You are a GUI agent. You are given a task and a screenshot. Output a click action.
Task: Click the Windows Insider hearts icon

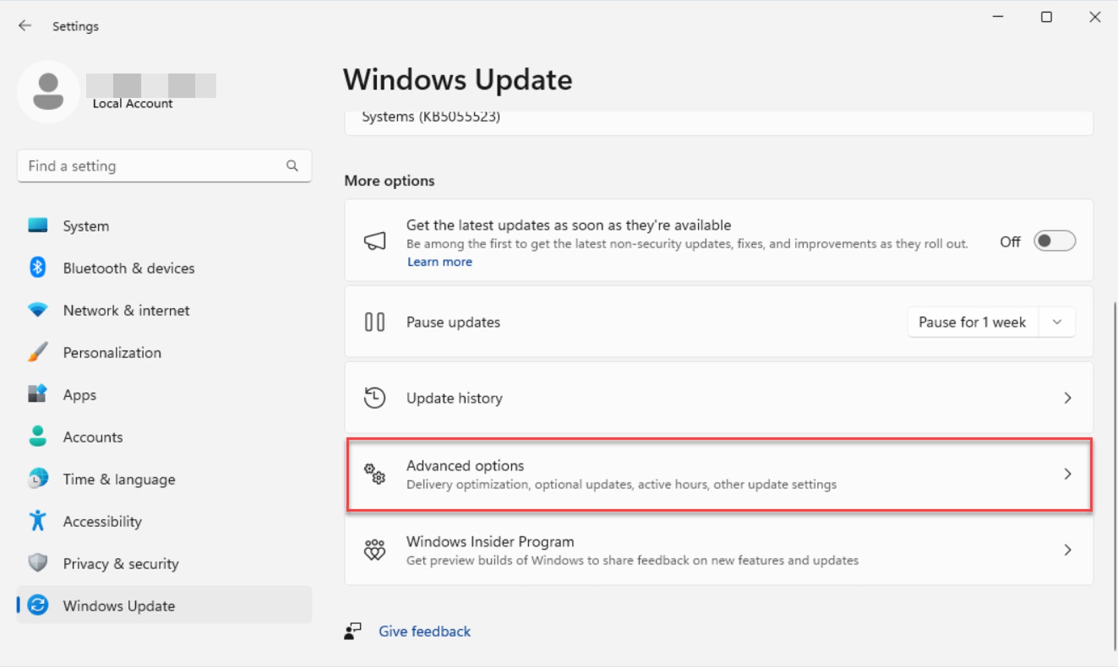tap(375, 550)
